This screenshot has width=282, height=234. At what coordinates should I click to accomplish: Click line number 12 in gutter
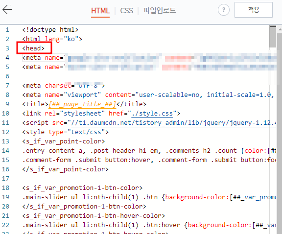tap(5, 132)
